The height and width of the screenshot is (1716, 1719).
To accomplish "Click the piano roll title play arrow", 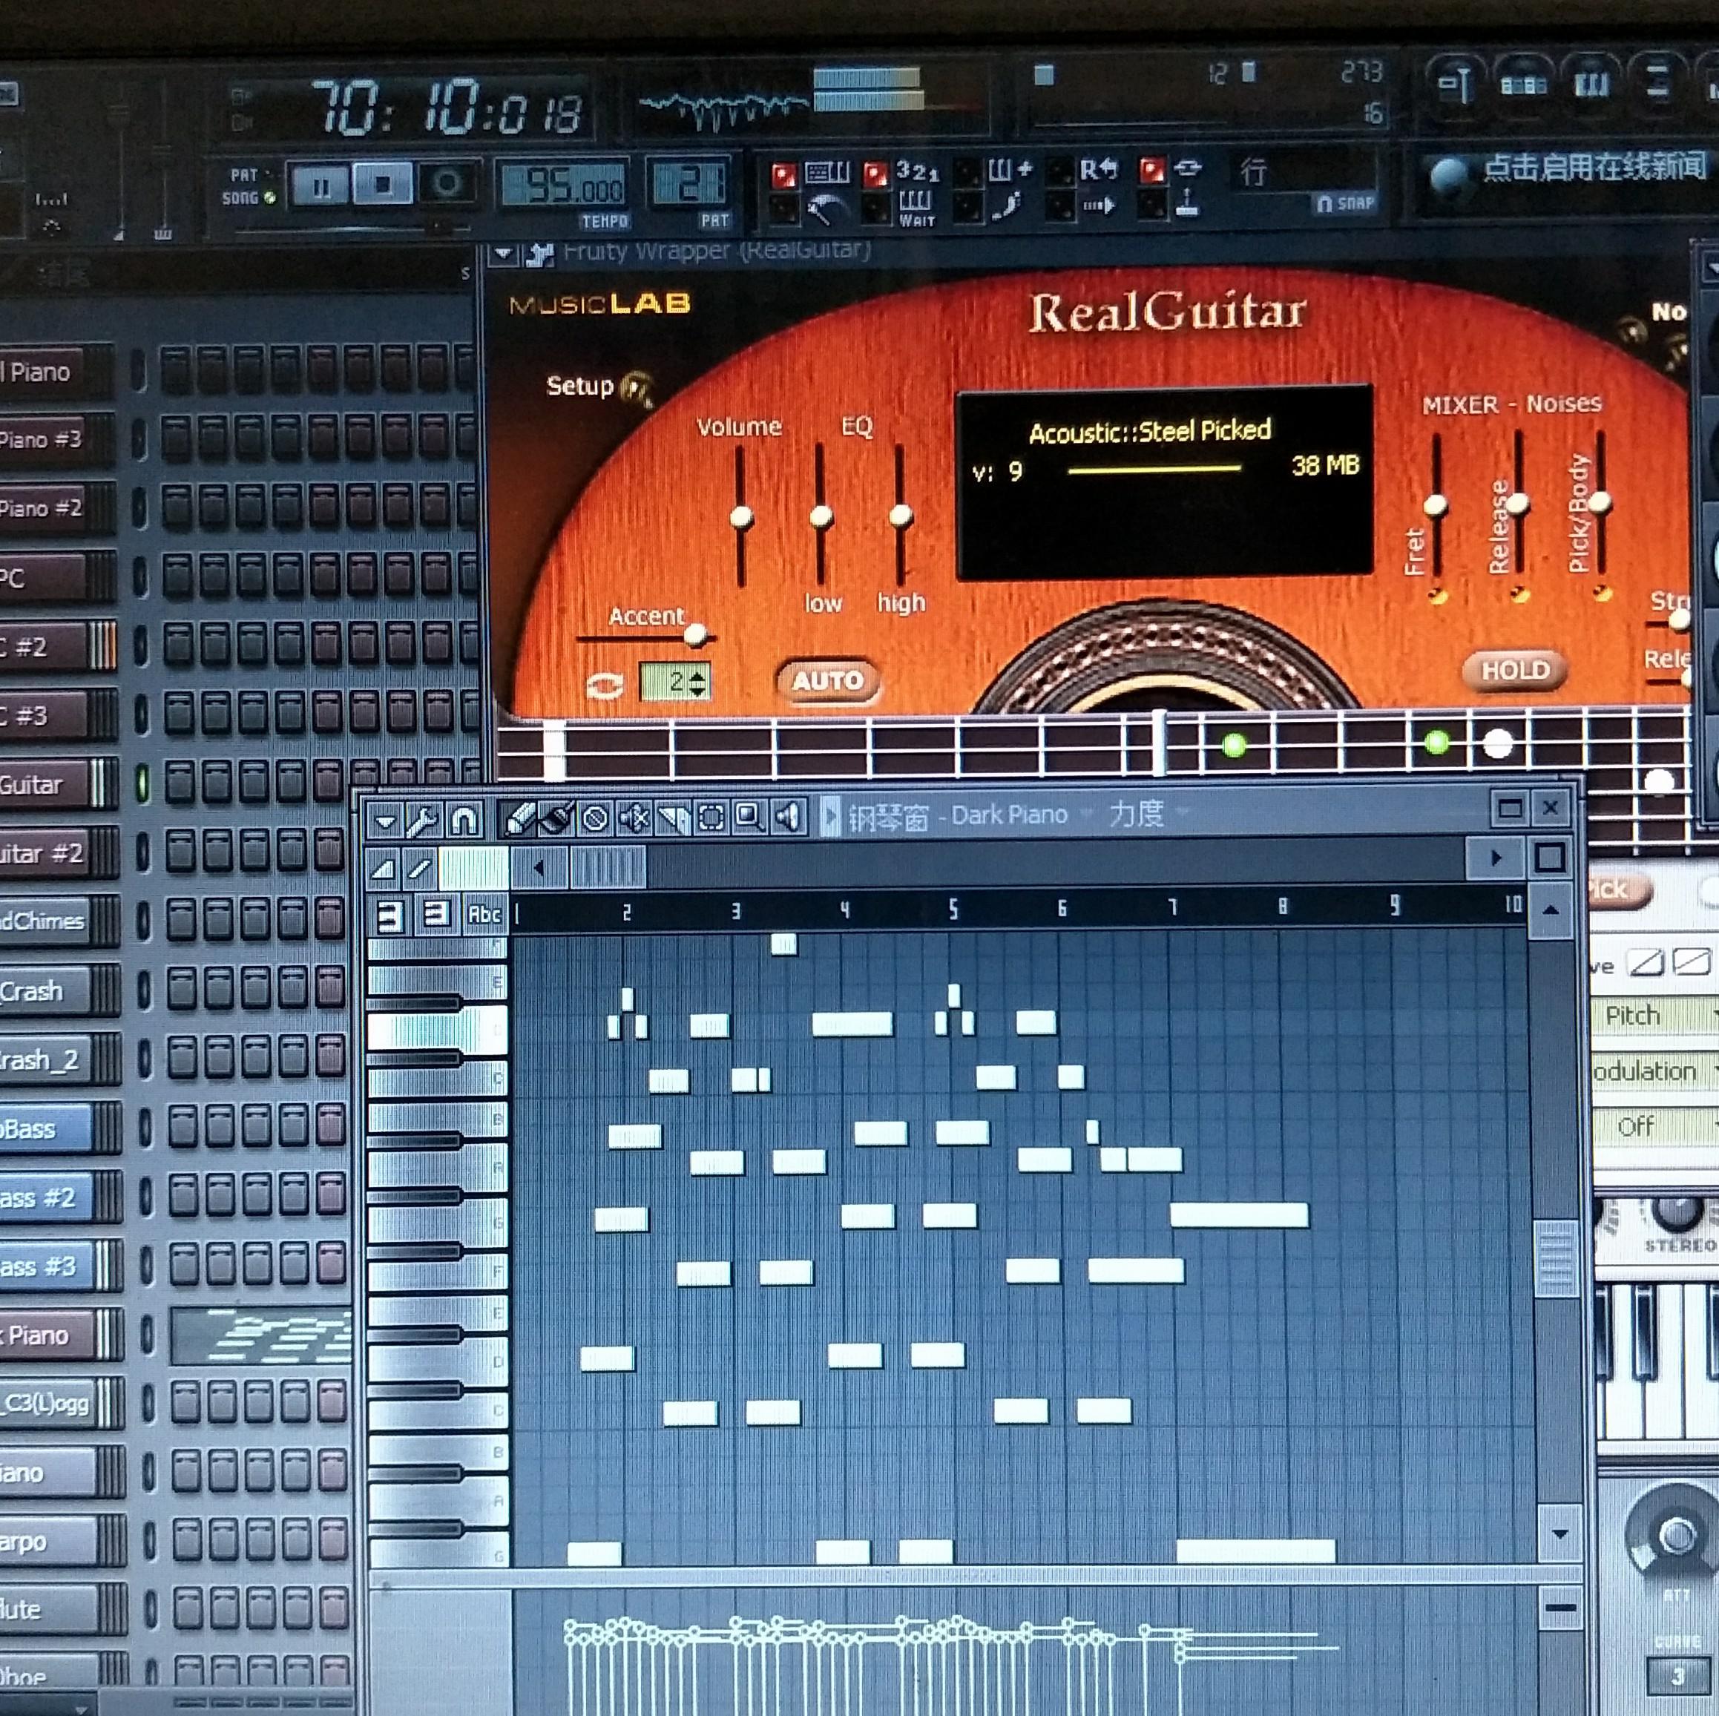I will coord(830,816).
